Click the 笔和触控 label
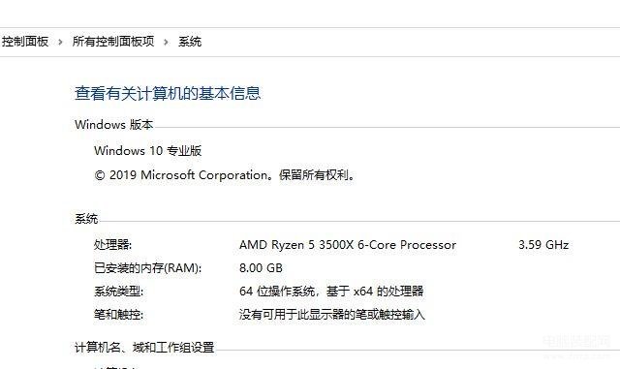 tap(118, 315)
